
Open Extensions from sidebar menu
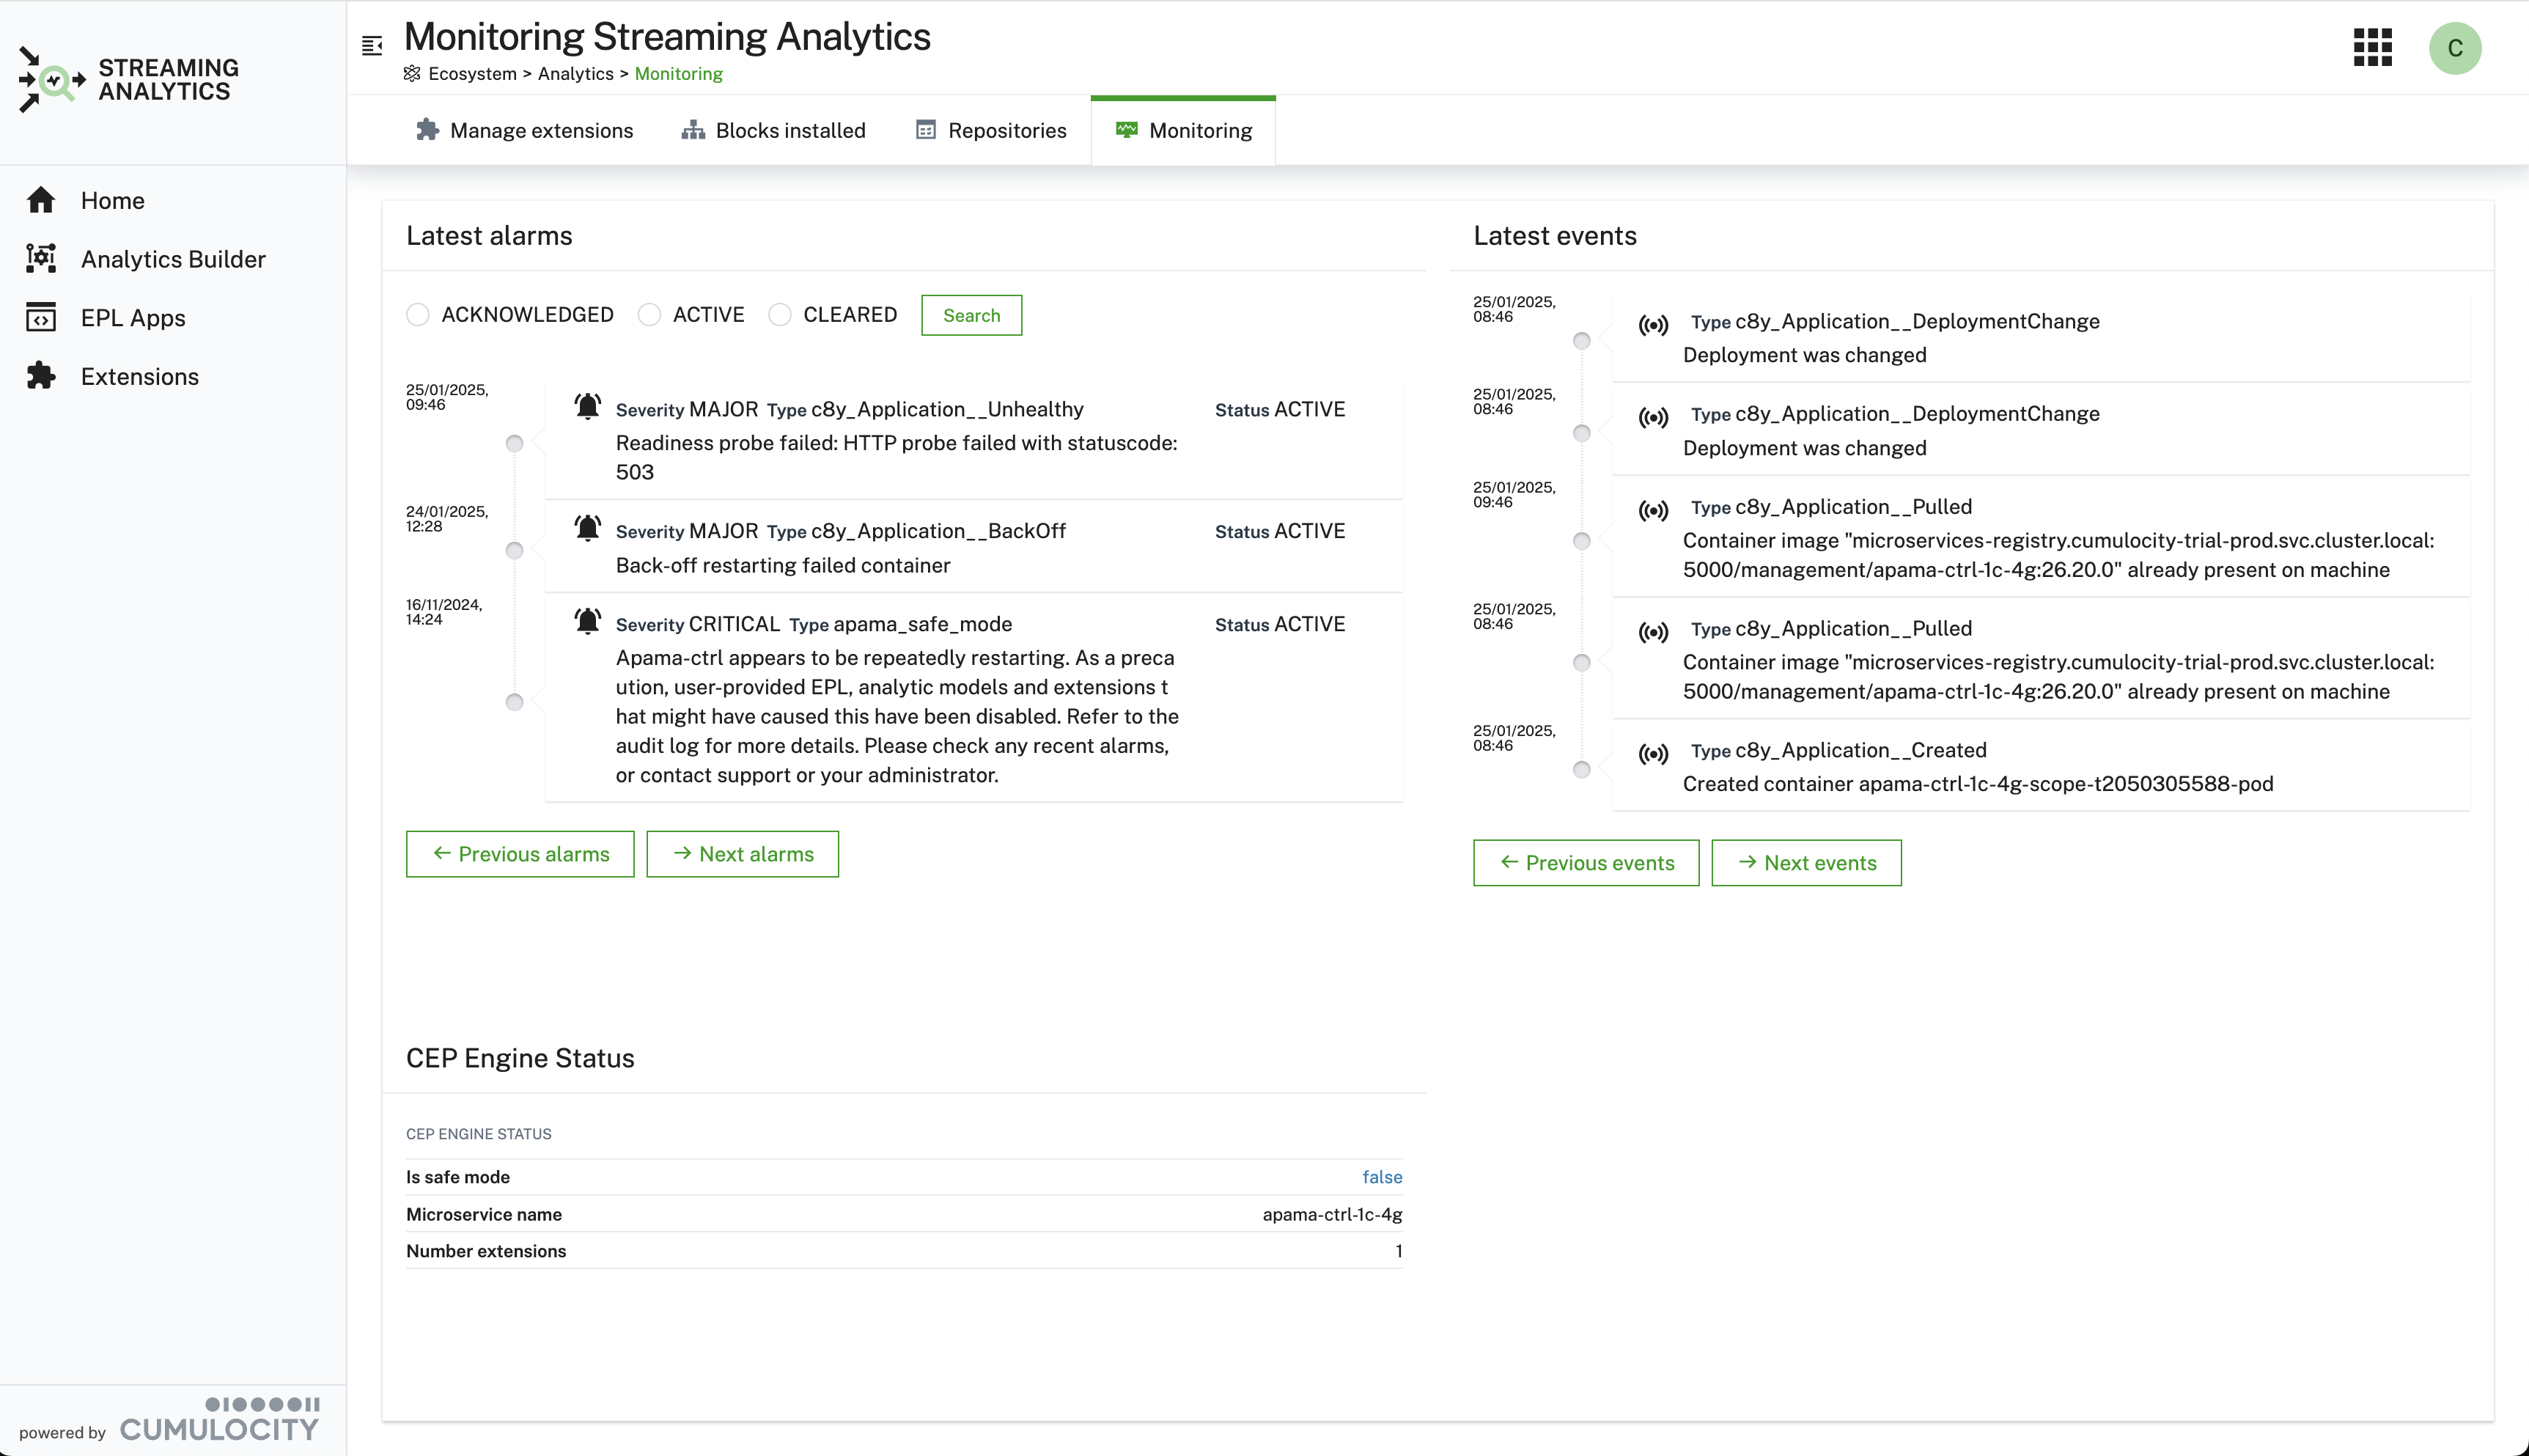click(141, 375)
